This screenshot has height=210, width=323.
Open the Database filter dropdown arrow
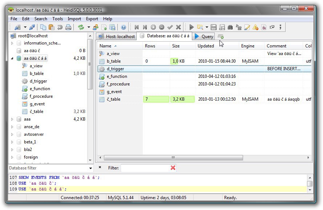click(x=90, y=168)
